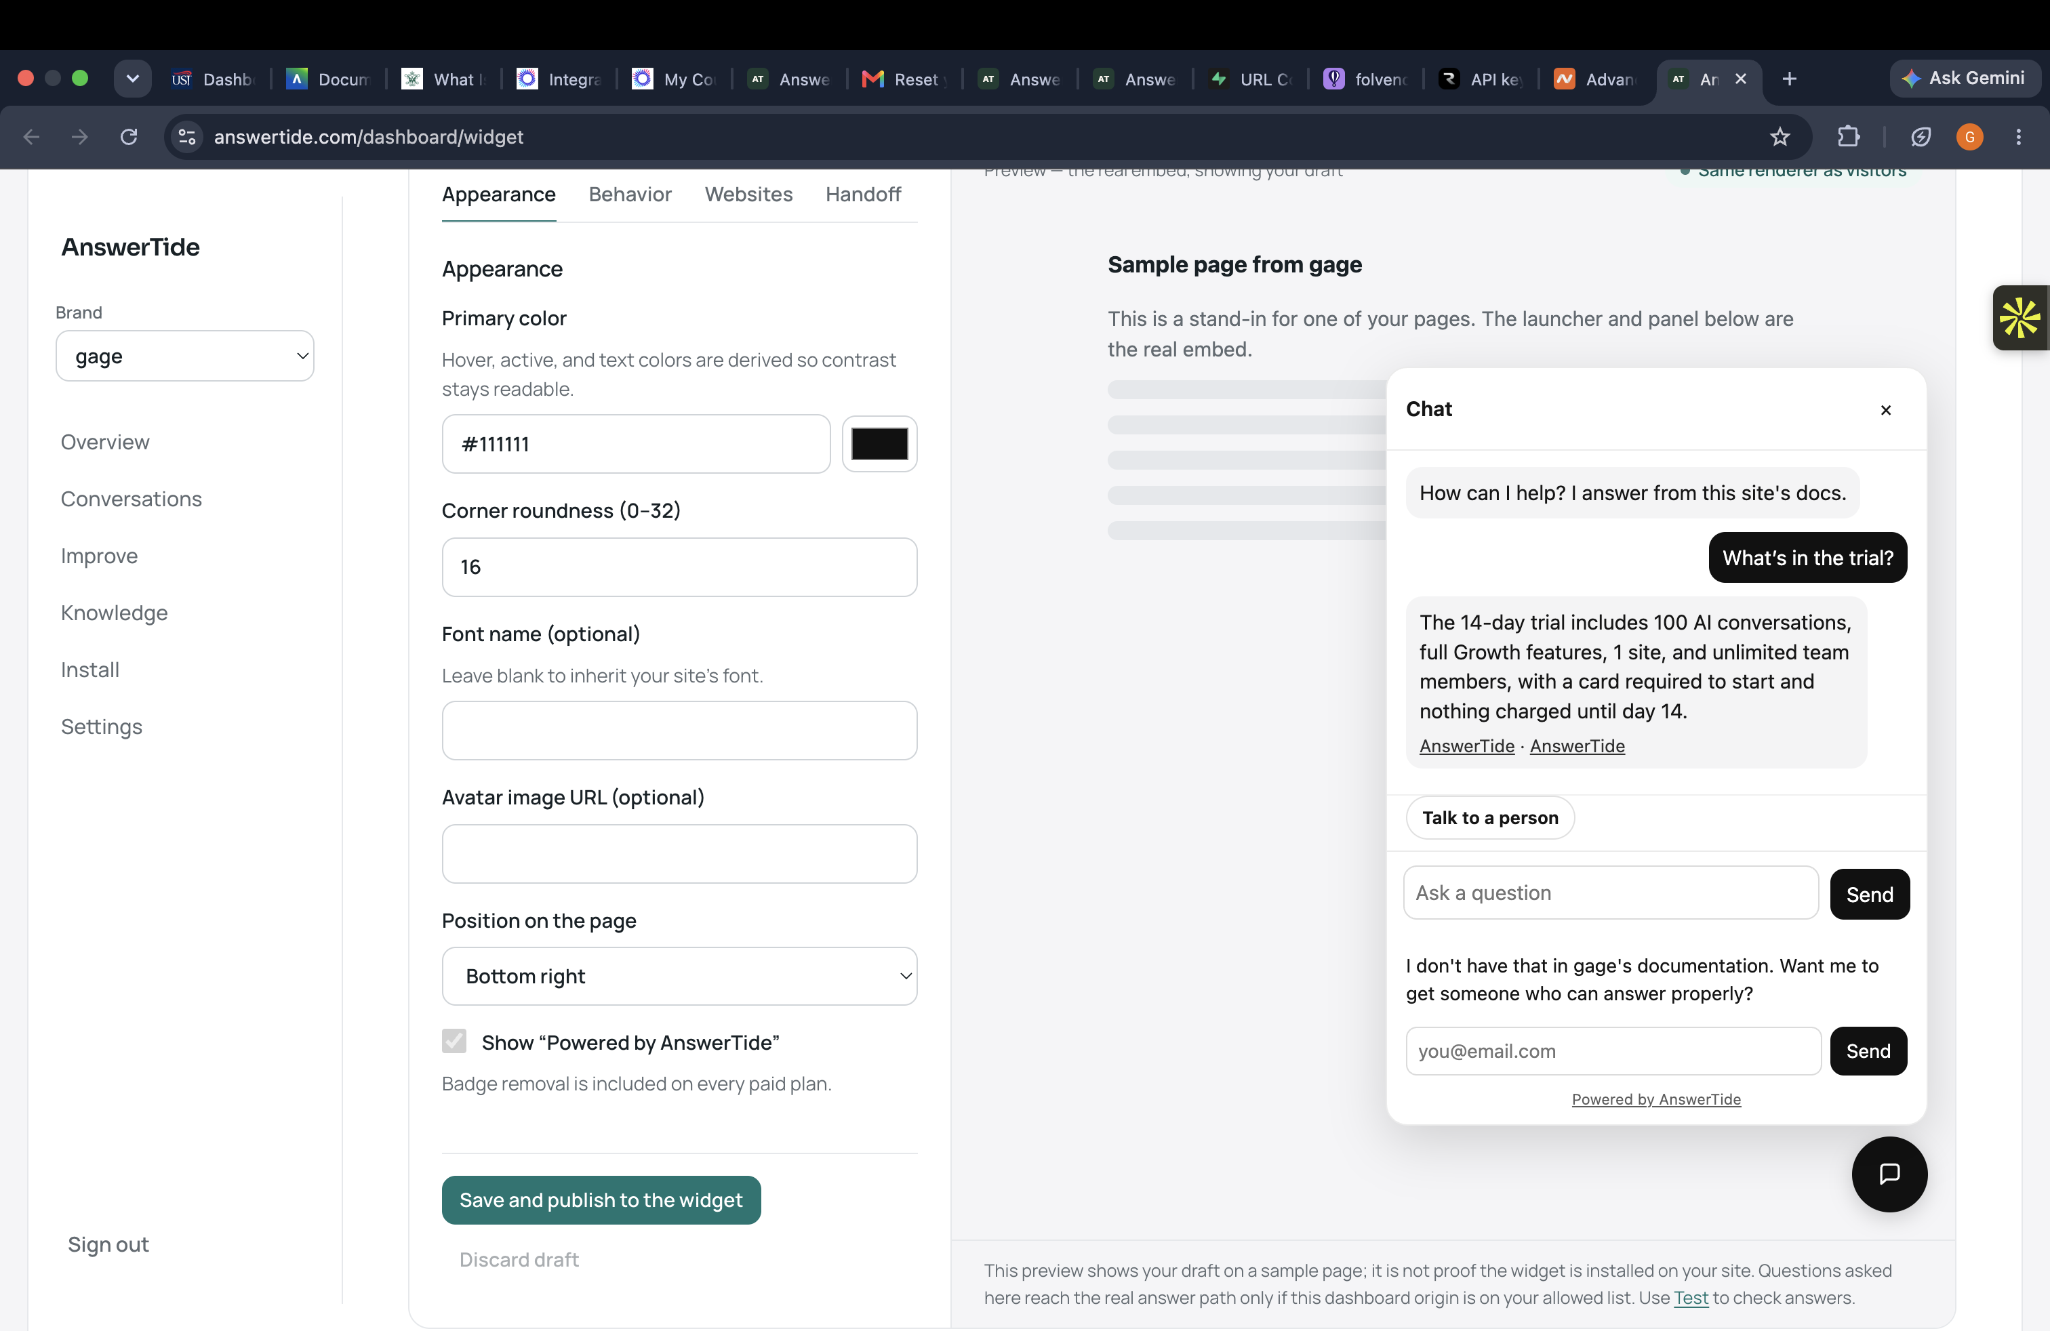Open a new browser tab
The height and width of the screenshot is (1331, 2050).
coord(1789,79)
